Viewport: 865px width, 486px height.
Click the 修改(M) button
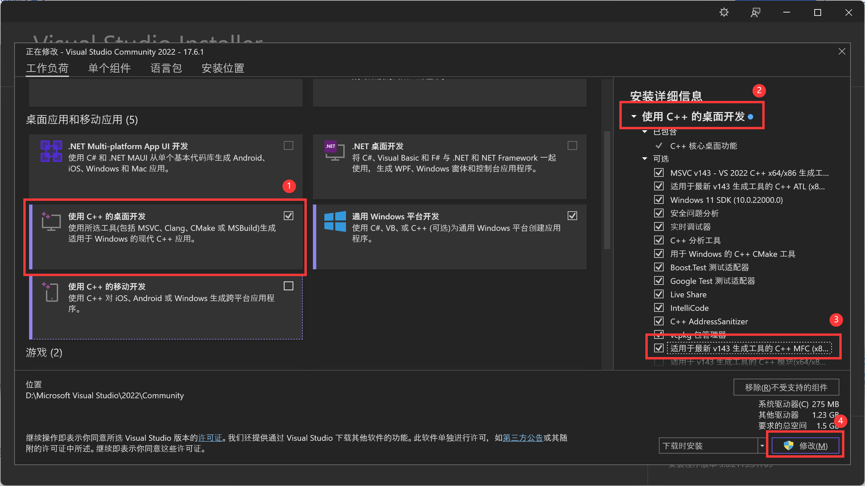pyautogui.click(x=805, y=446)
